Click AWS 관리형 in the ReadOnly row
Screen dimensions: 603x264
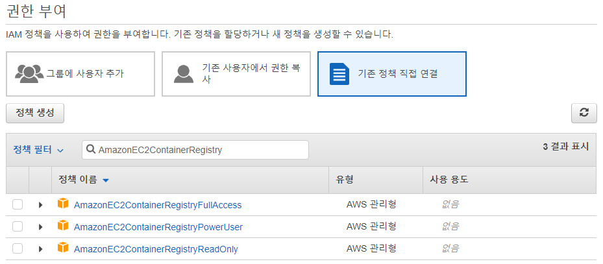click(x=371, y=248)
